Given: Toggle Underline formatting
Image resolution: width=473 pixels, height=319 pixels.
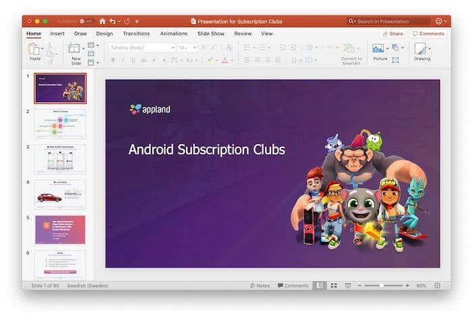Looking at the screenshot, I should click(133, 60).
